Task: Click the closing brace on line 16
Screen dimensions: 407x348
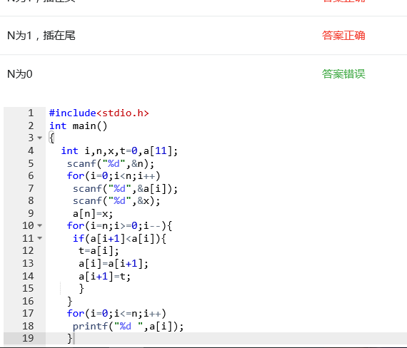Action: (x=69, y=302)
